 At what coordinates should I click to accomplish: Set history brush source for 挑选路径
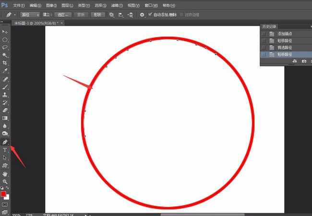pyautogui.click(x=264, y=48)
